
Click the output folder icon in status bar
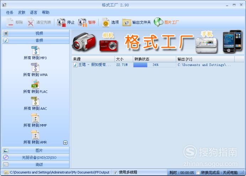(6, 172)
